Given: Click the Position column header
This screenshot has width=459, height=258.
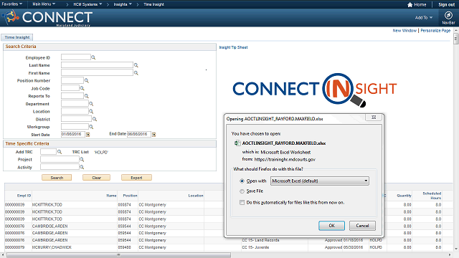Looking at the screenshot, I should (x=130, y=196).
